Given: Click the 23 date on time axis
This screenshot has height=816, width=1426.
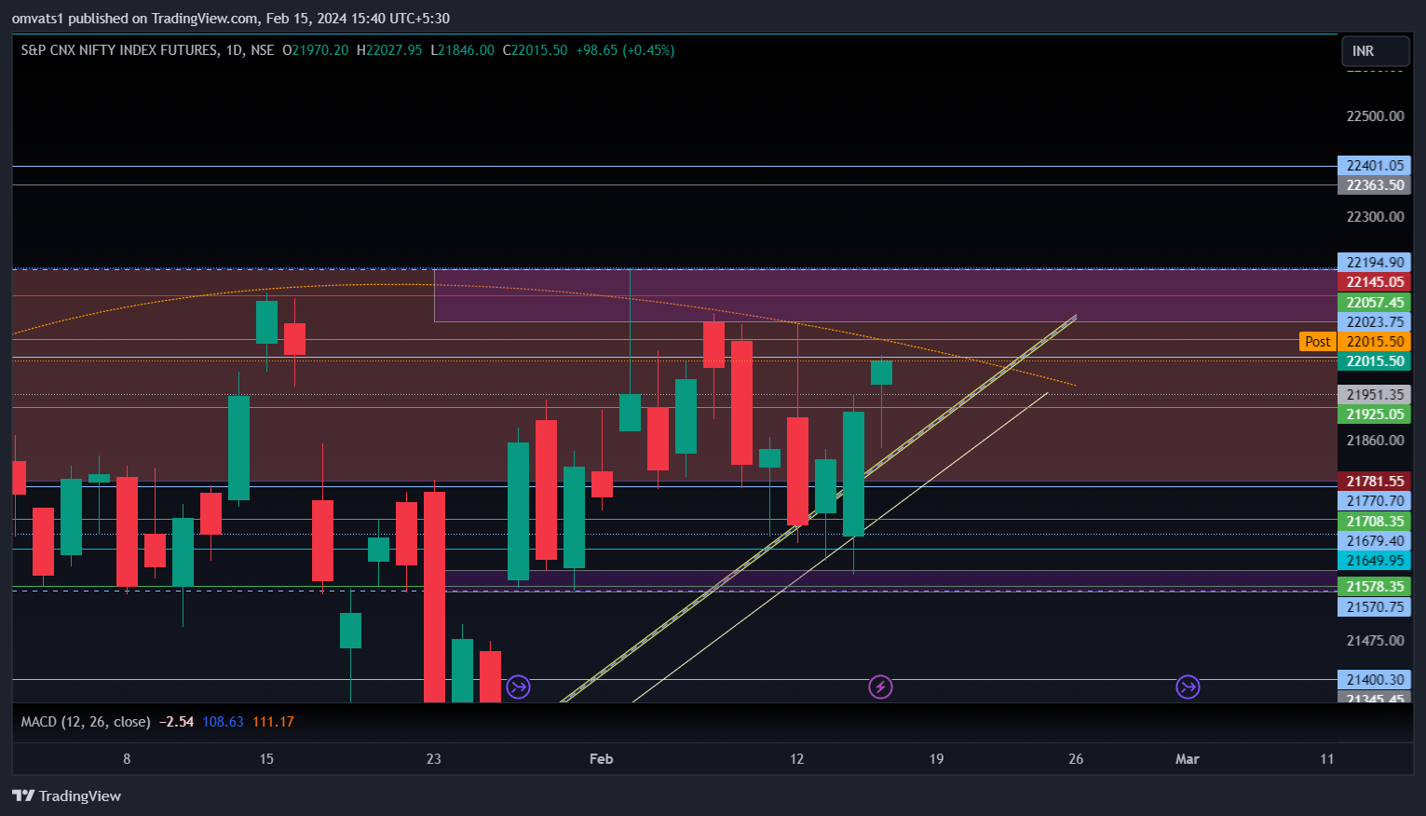Looking at the screenshot, I should coord(434,759).
